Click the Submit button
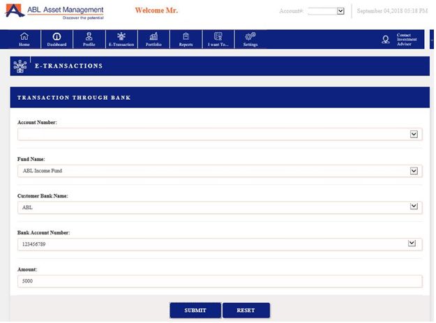 click(x=195, y=310)
